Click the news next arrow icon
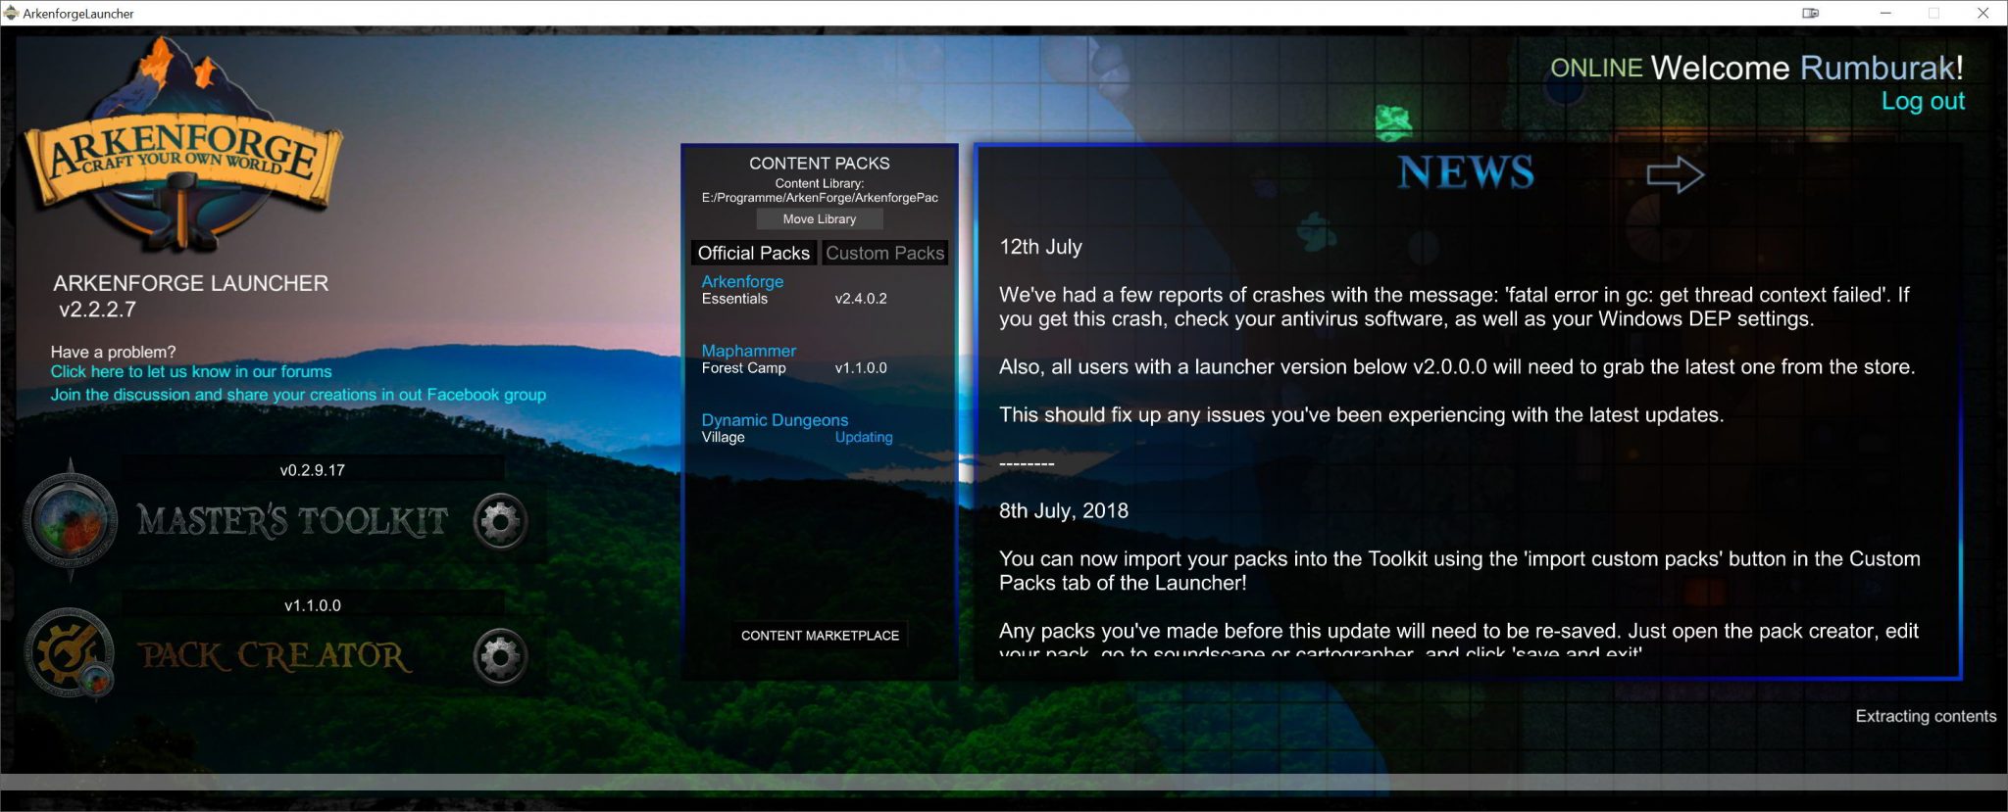 coord(1675,175)
